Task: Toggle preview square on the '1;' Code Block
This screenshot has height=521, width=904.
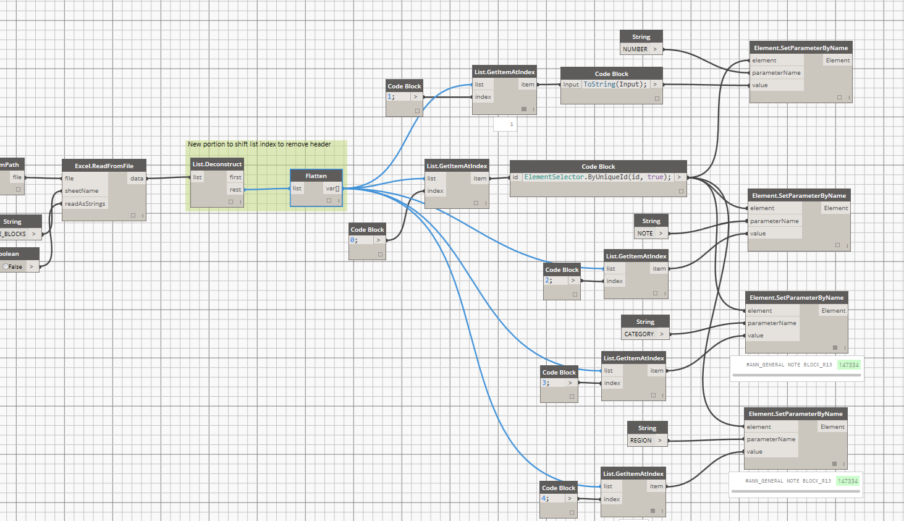Action: (x=417, y=111)
